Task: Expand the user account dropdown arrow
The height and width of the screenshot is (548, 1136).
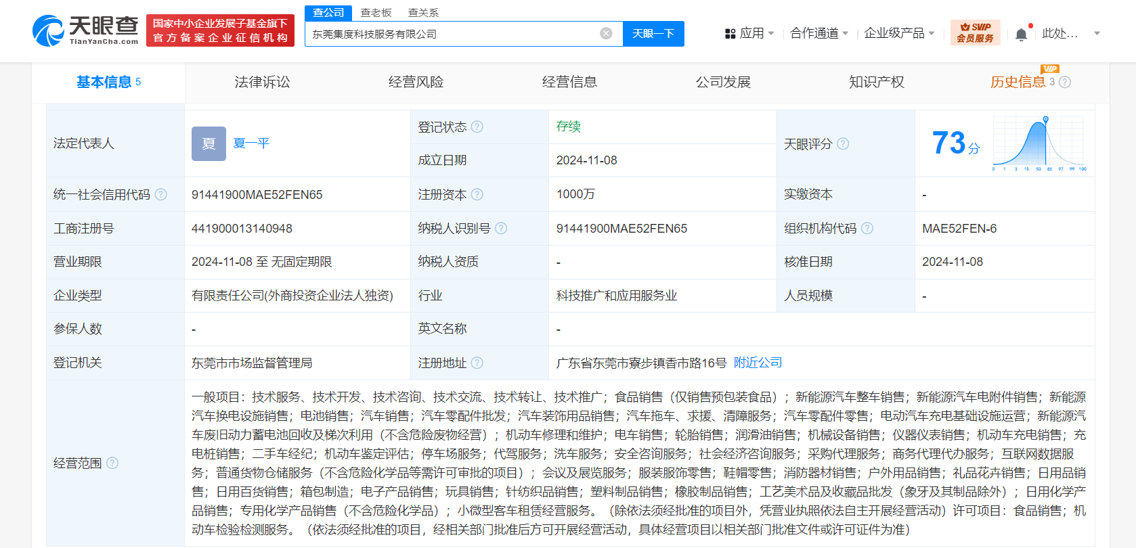Action: tap(1097, 33)
